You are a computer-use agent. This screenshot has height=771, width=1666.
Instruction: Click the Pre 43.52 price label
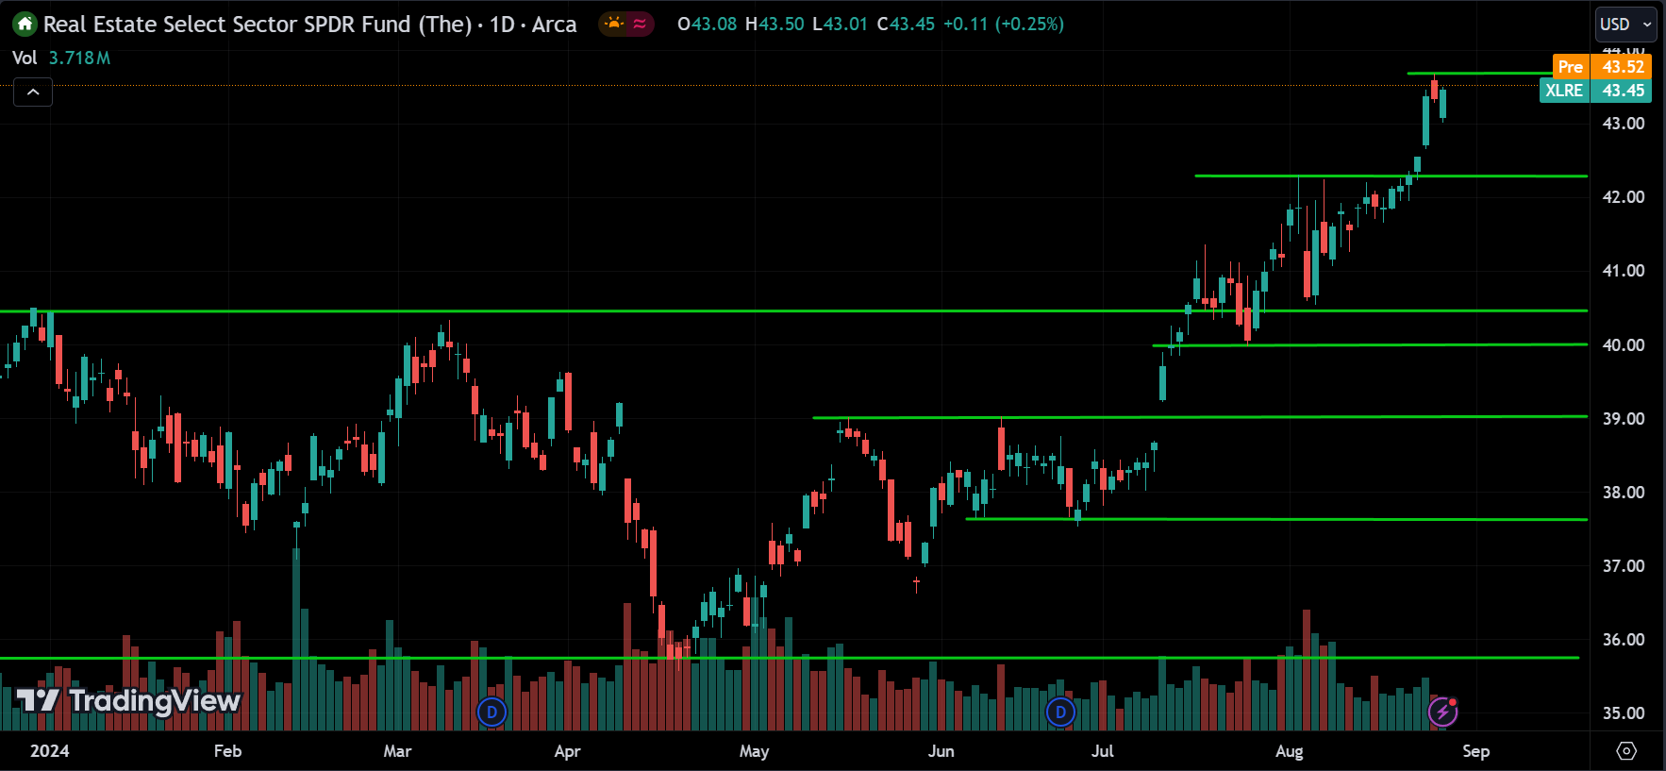(x=1602, y=66)
